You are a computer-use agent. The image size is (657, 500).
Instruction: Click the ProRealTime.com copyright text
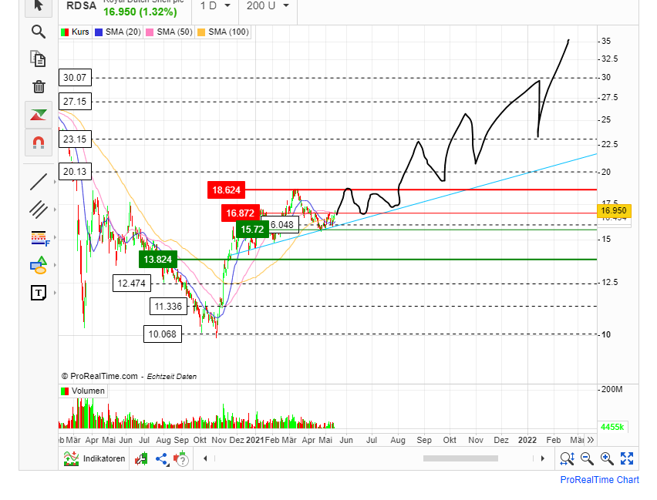click(99, 377)
